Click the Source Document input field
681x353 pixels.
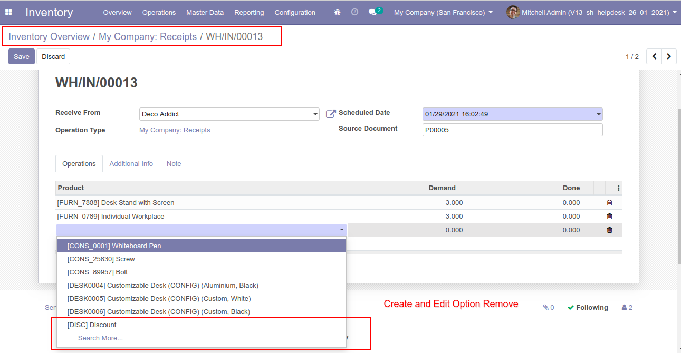pos(512,130)
